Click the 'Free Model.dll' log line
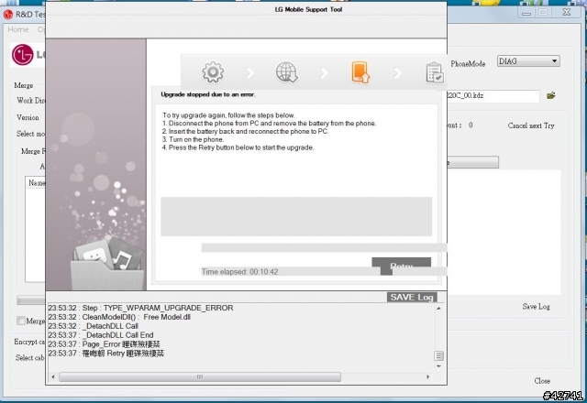Viewport: 587px width, 403px height. 119,317
